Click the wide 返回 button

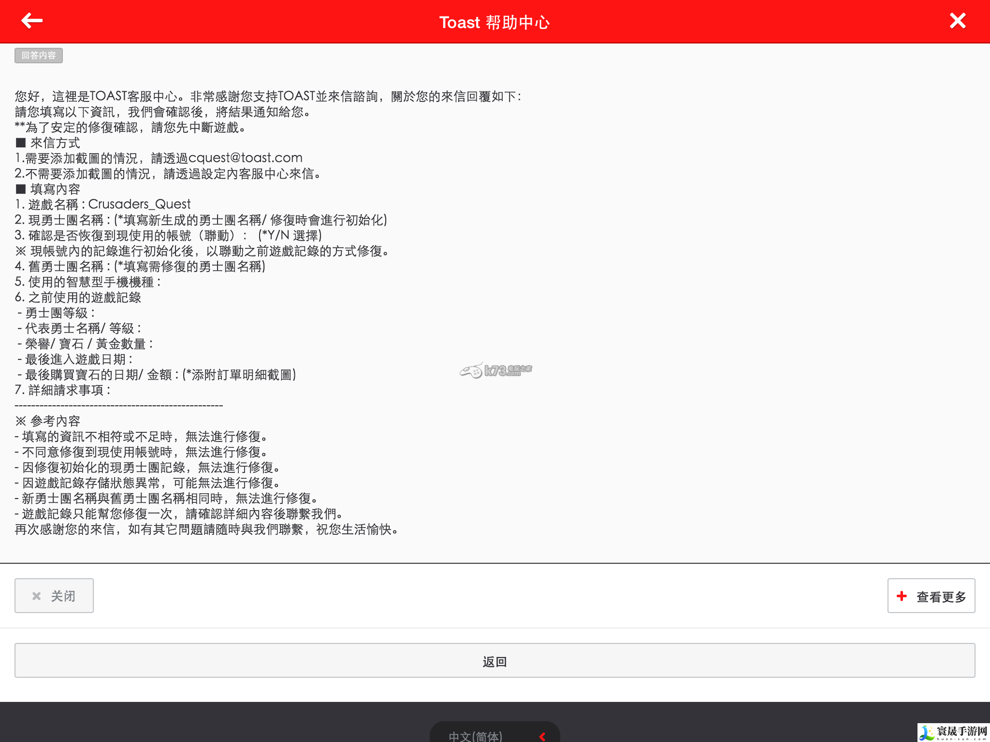point(495,660)
